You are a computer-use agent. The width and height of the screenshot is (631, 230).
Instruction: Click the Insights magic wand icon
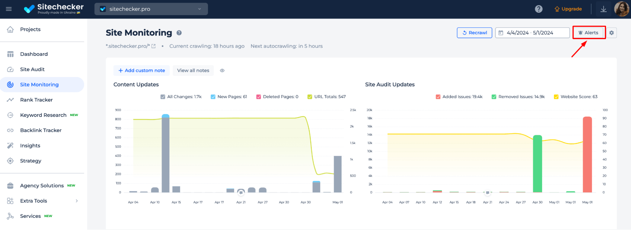[x=10, y=146]
